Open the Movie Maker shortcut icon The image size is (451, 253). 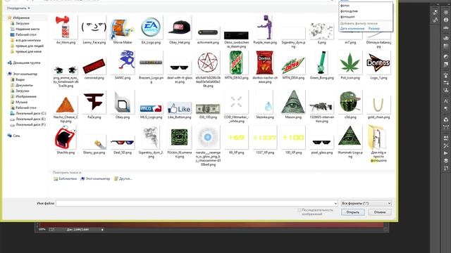pos(123,29)
